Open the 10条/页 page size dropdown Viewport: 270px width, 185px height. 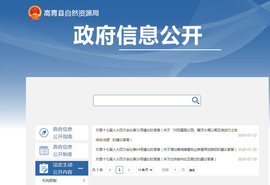click(145, 170)
